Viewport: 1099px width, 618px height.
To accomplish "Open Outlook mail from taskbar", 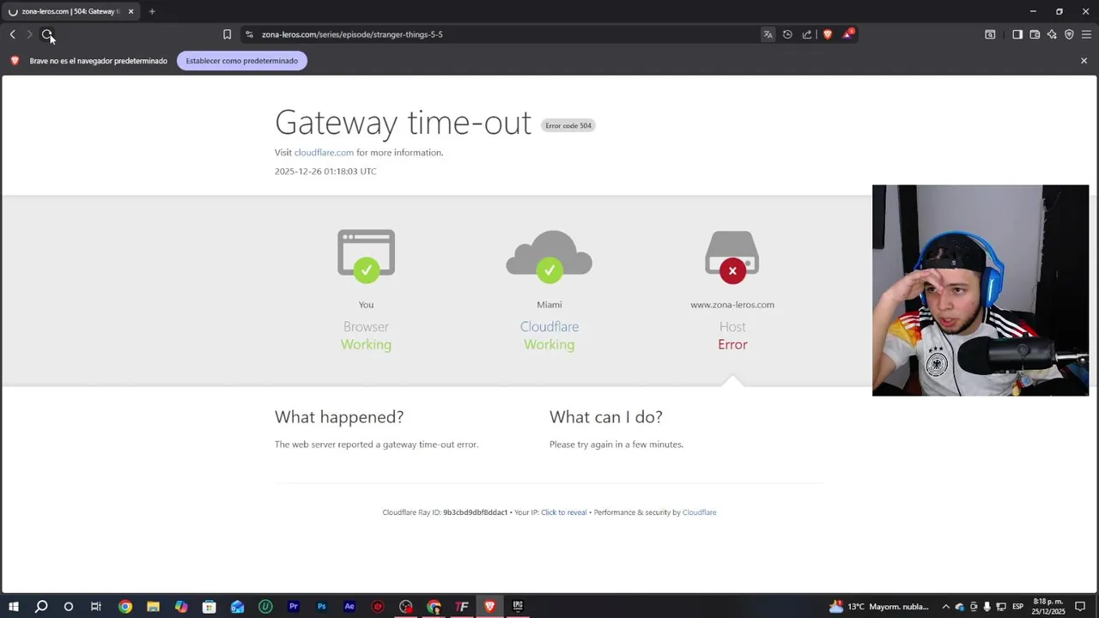I will tap(237, 606).
